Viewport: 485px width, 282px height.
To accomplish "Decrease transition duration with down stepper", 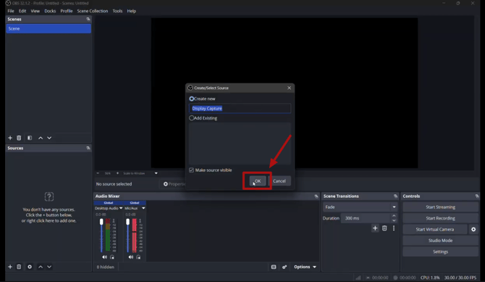I will (x=394, y=220).
